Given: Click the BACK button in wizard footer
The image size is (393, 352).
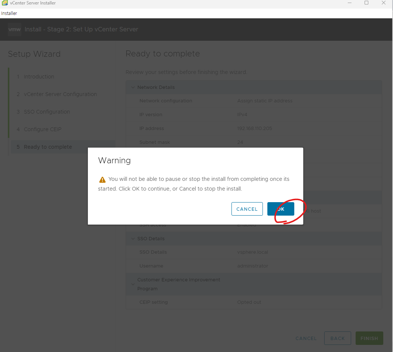Looking at the screenshot, I should point(337,338).
